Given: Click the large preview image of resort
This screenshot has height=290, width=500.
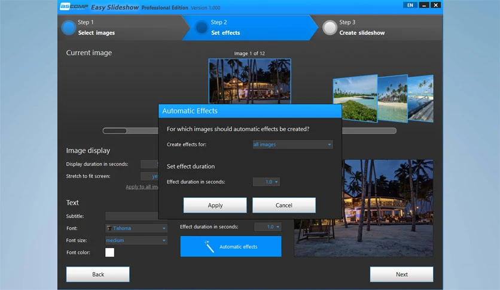Looking at the screenshot, I should tap(388, 209).
